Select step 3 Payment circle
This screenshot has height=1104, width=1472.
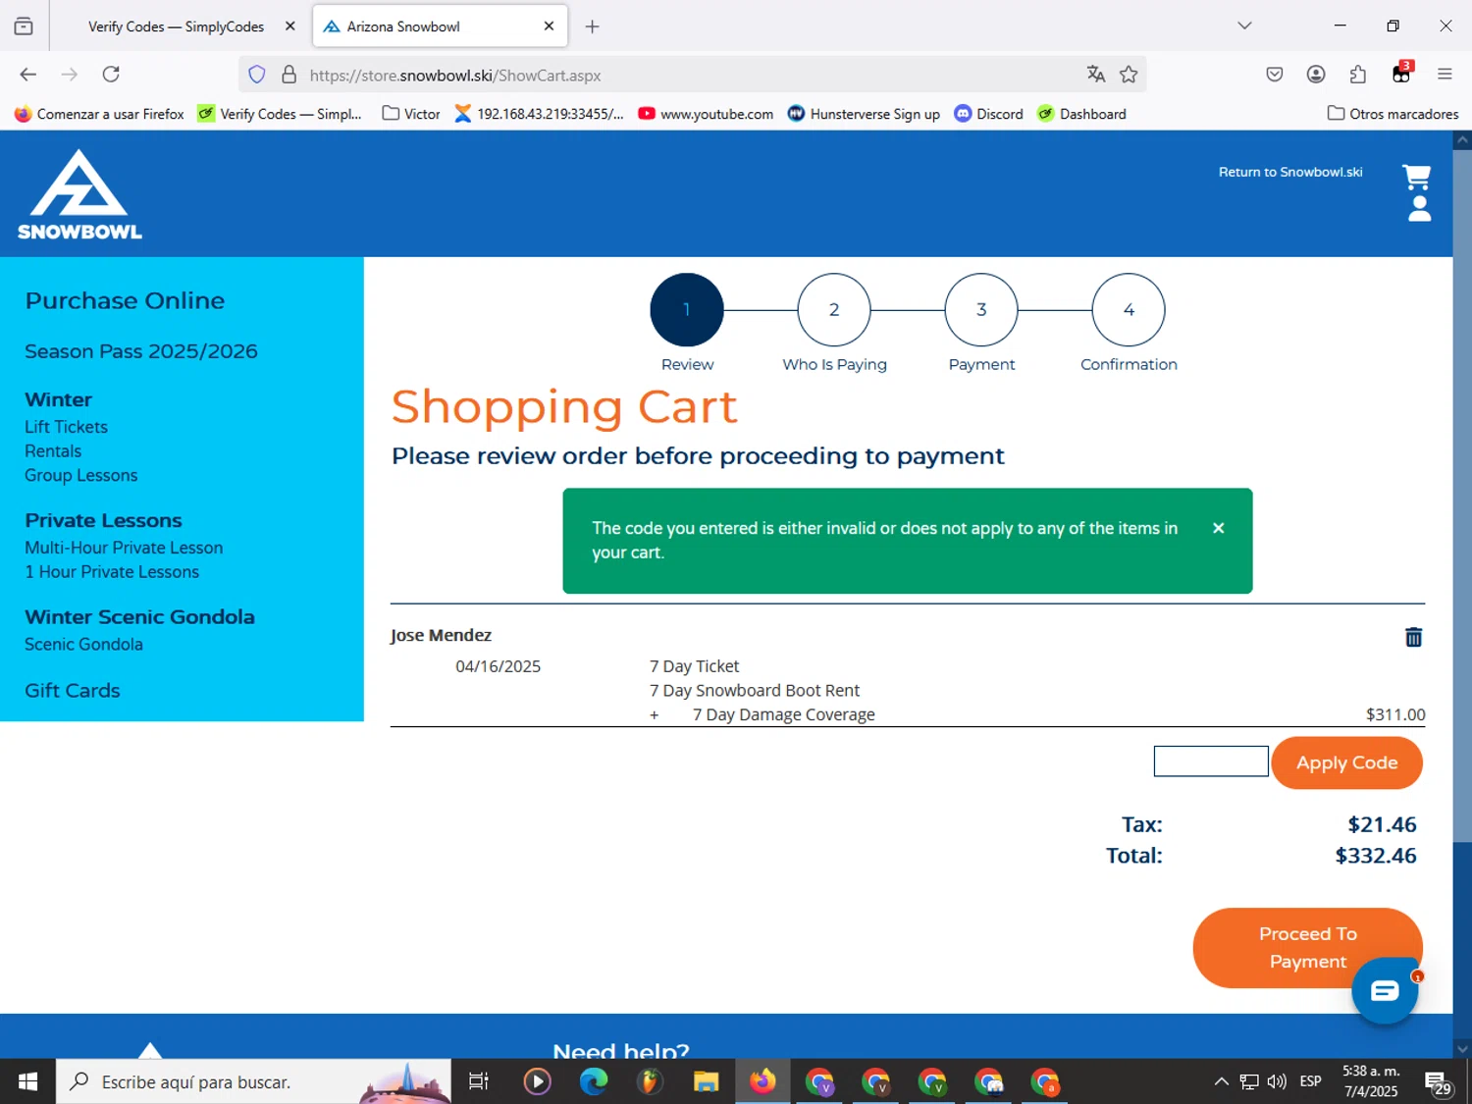(x=981, y=310)
